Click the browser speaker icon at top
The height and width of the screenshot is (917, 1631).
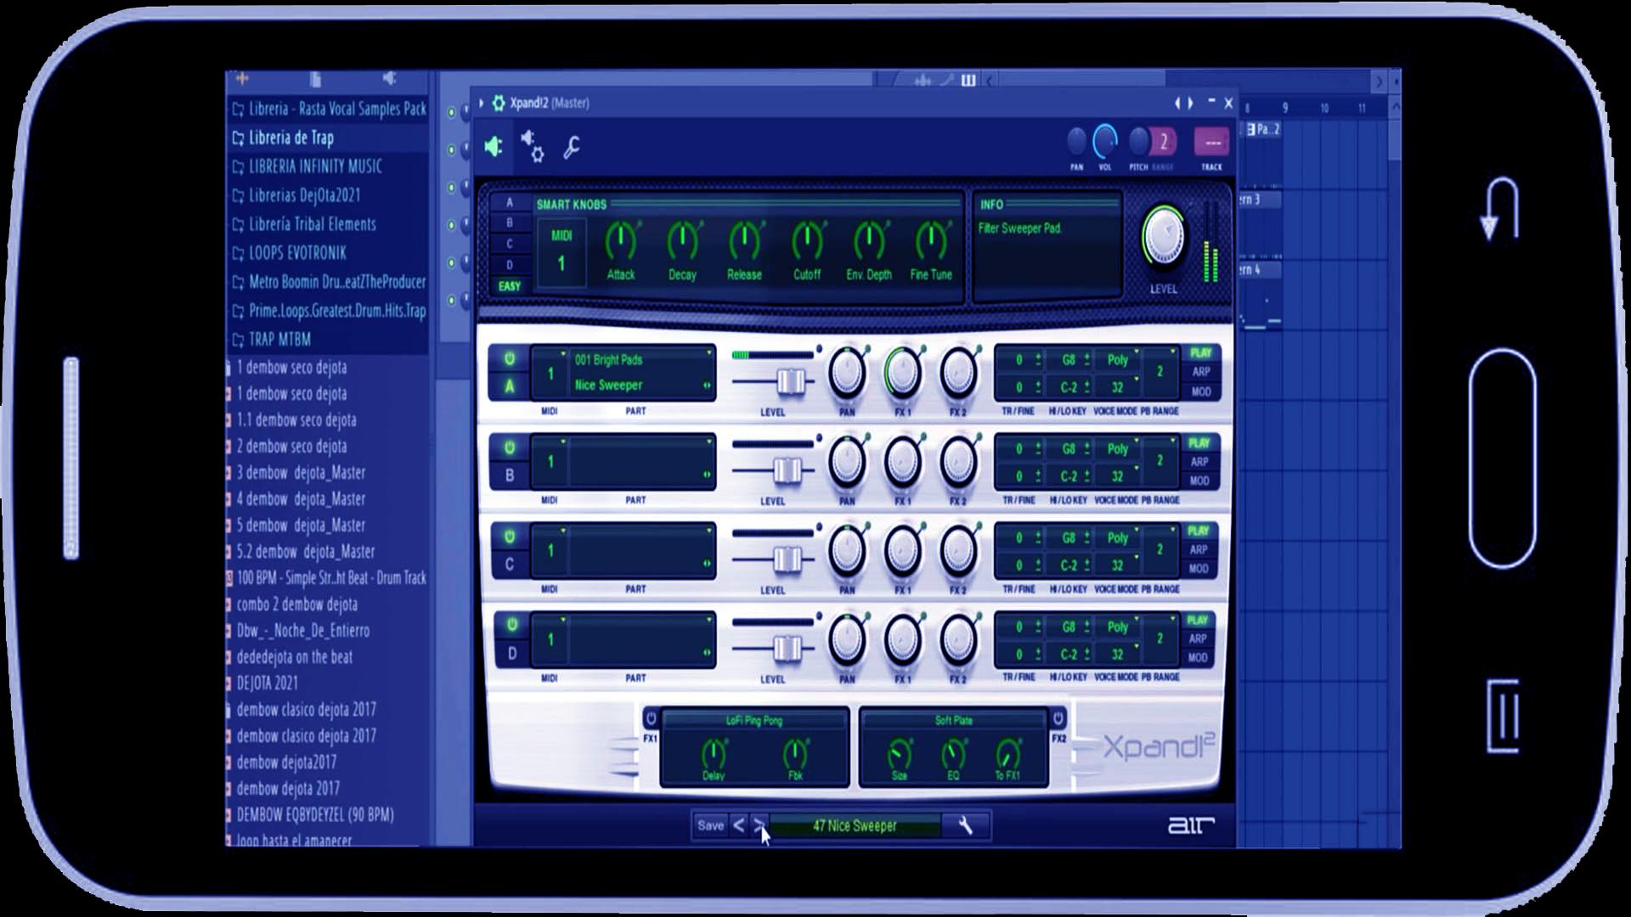coord(389,78)
